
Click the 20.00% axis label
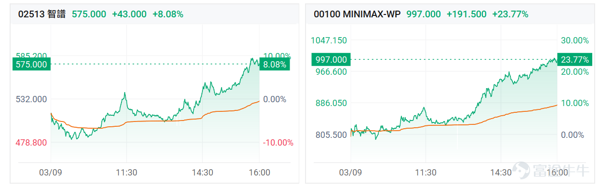click(x=575, y=72)
